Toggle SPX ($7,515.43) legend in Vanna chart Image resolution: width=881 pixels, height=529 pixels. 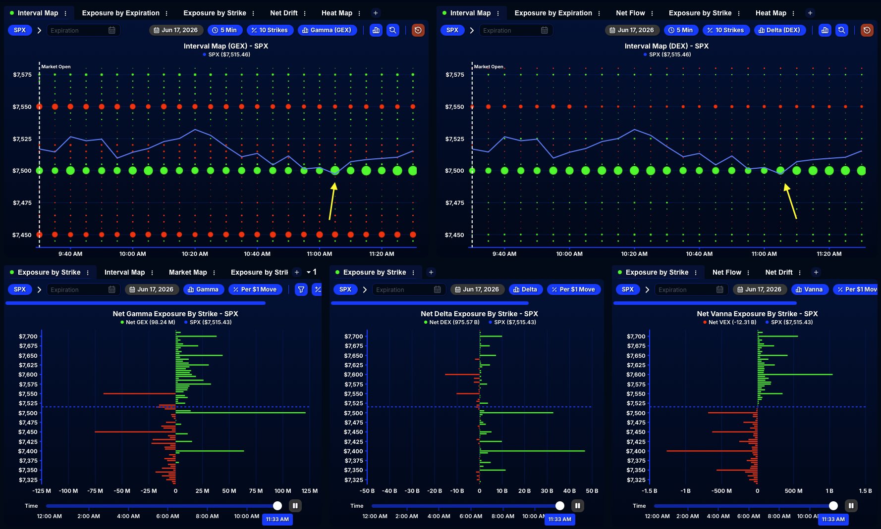pos(789,322)
